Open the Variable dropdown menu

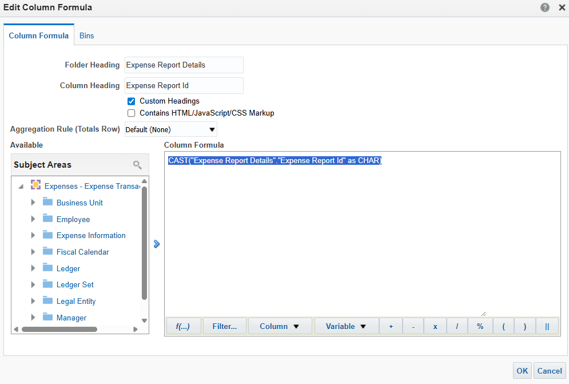click(x=346, y=326)
